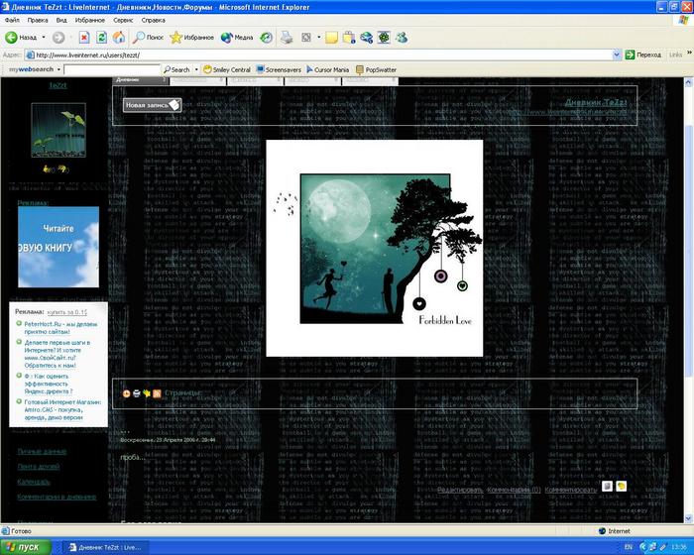
Task: Open the address bar URL dropdown
Action: [x=617, y=55]
